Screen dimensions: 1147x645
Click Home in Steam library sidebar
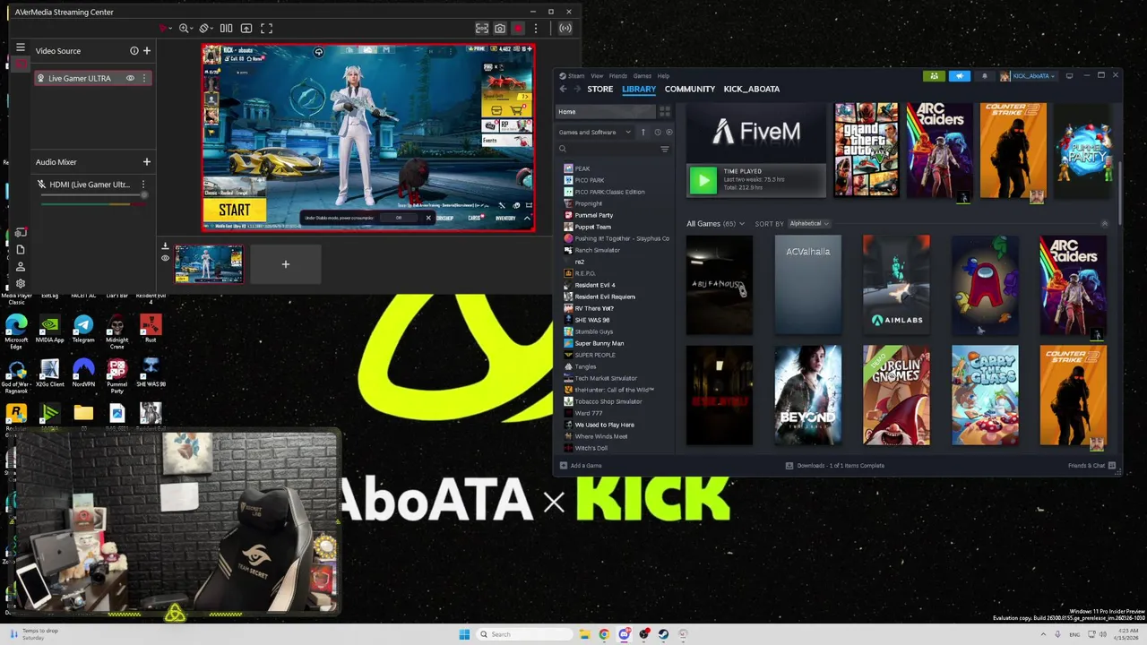[607, 112]
